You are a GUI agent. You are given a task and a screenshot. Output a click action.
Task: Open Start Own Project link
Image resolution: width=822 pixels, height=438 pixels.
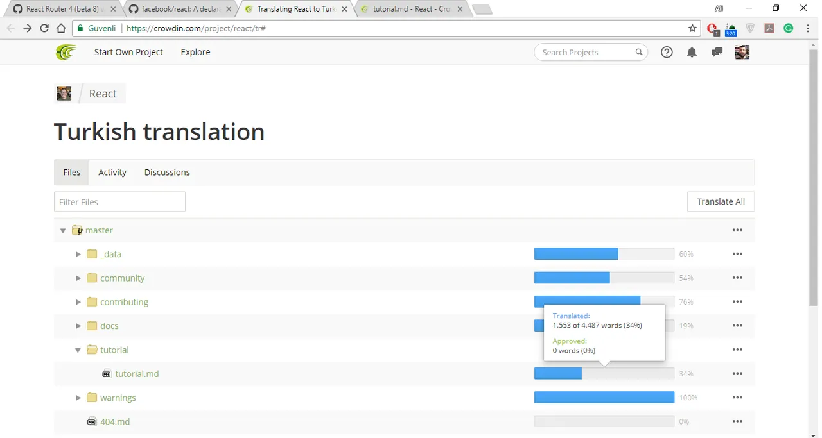pyautogui.click(x=128, y=52)
